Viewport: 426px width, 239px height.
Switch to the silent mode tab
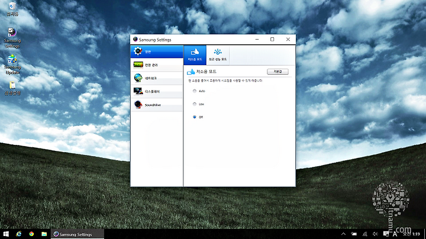tap(195, 55)
